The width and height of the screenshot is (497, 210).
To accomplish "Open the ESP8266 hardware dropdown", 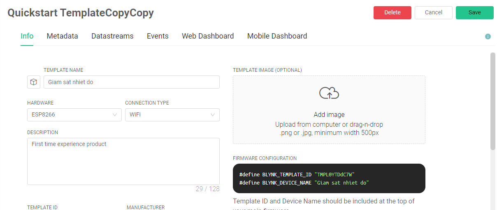I will 74,115.
